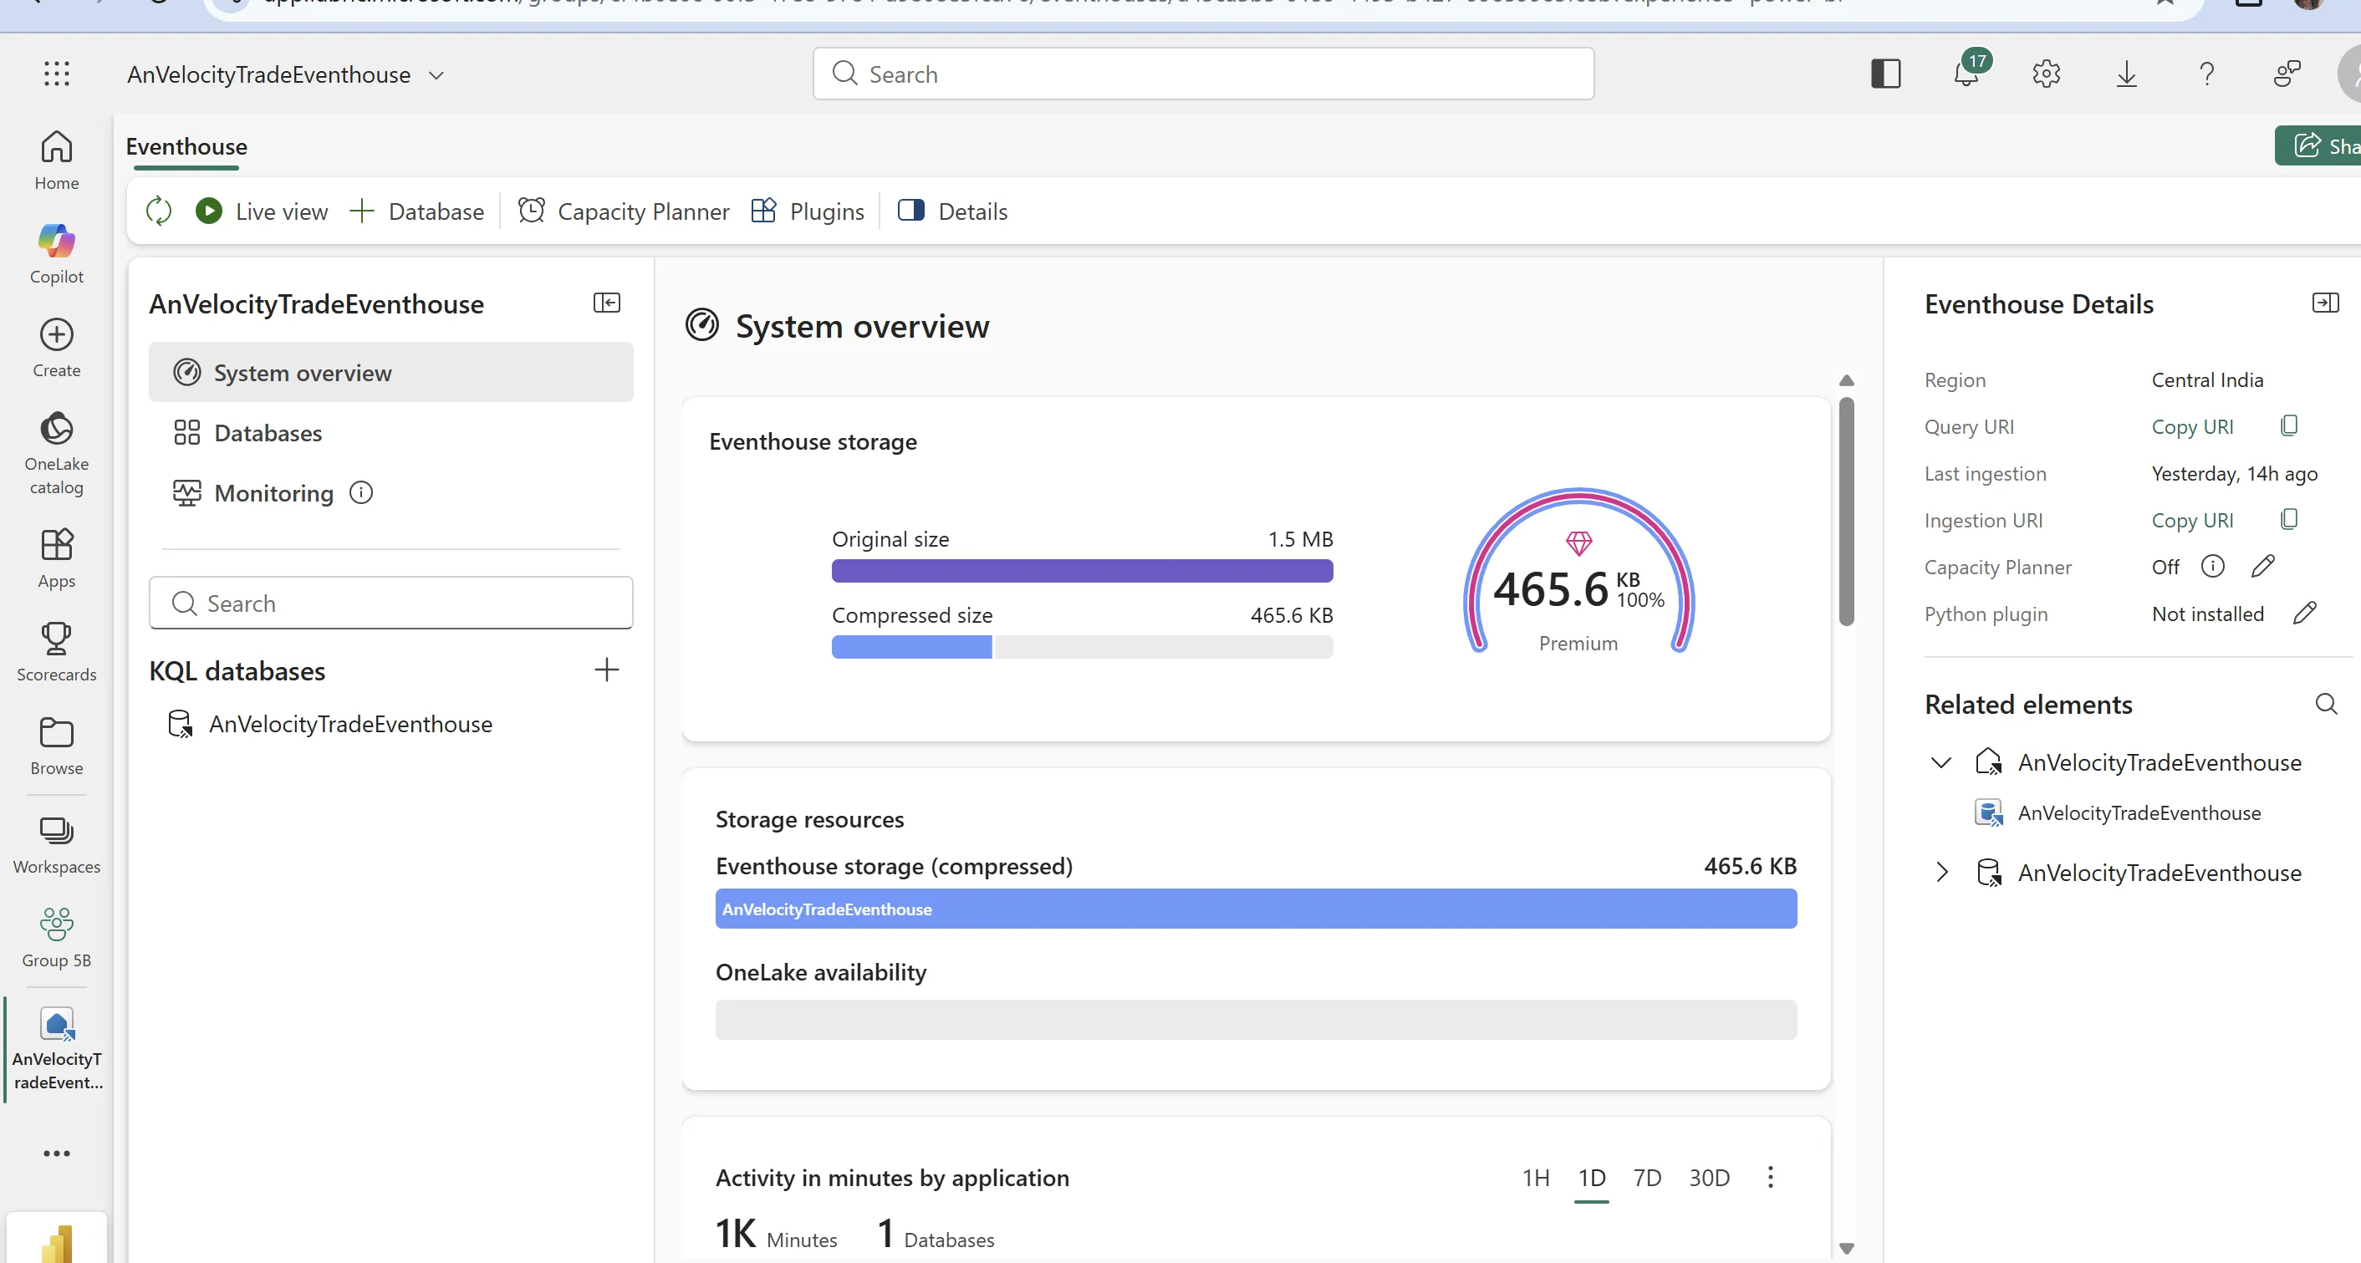
Task: Open Copilot from the left navigation
Action: (x=57, y=254)
